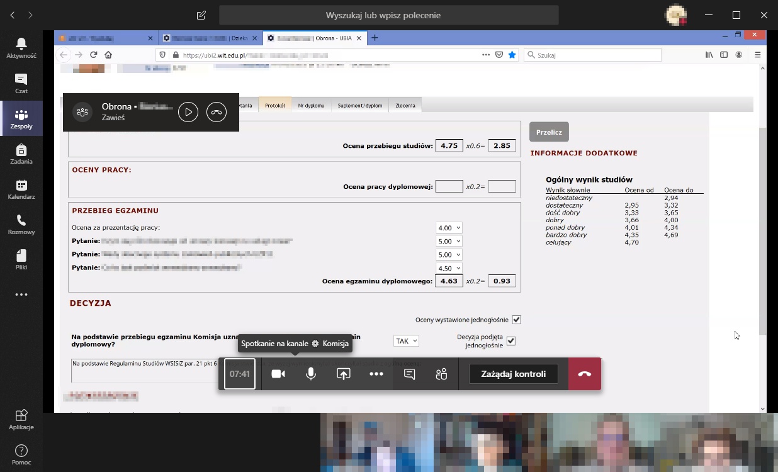Open the presentation grade 4.00 dropdown
The image size is (778, 472).
click(x=449, y=228)
